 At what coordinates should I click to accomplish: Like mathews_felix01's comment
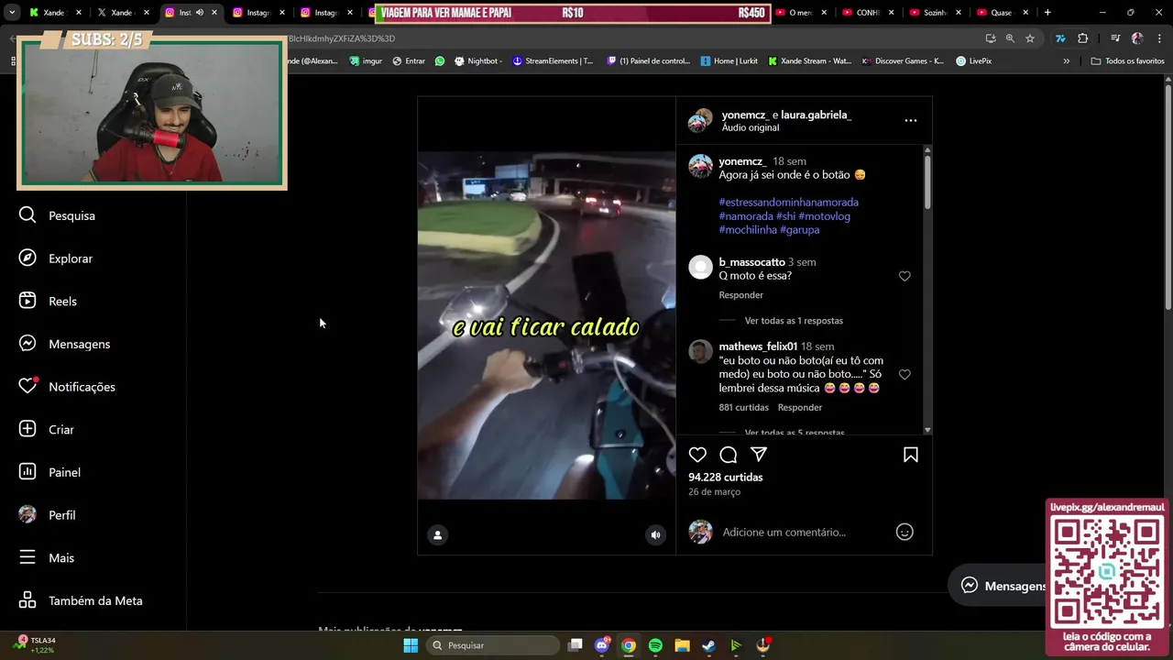(x=904, y=375)
